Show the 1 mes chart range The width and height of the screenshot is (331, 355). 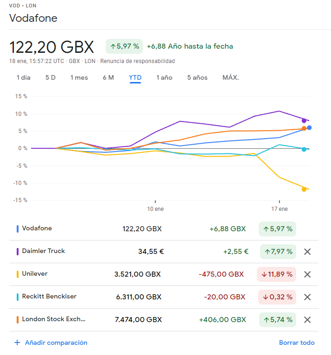click(x=79, y=77)
